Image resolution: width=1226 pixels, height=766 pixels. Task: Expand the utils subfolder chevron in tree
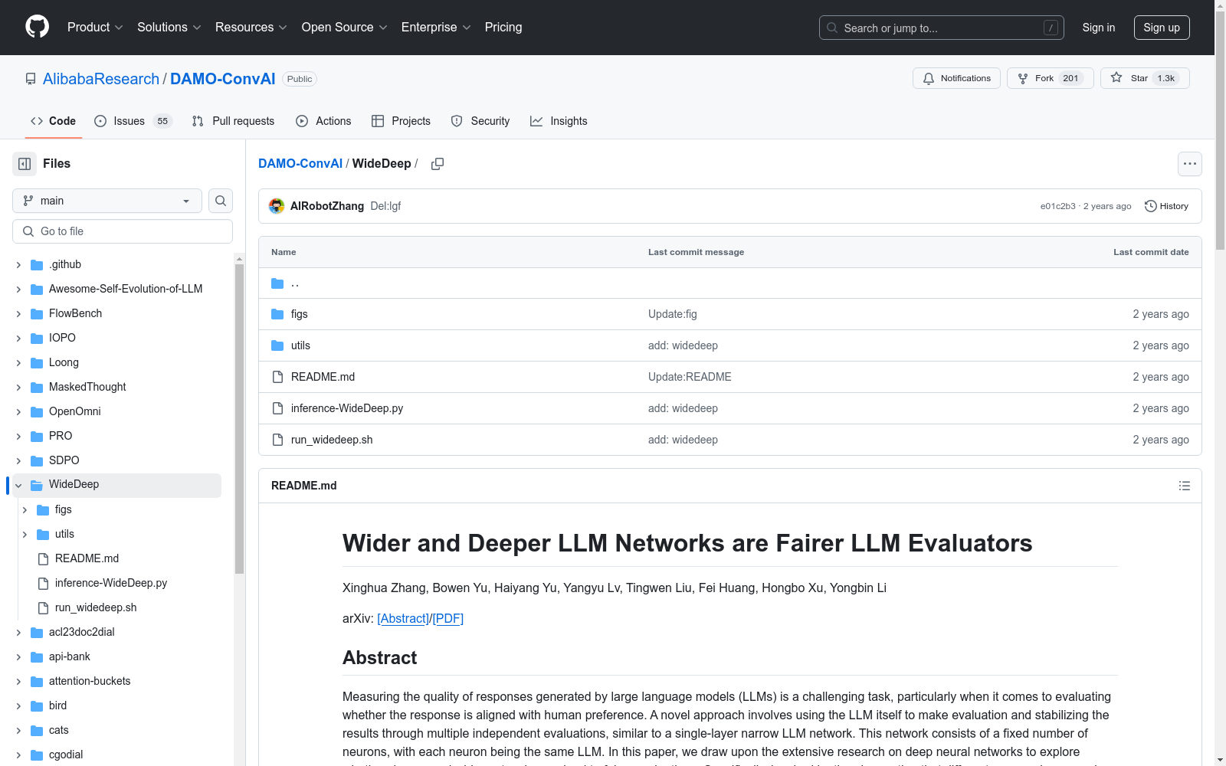click(25, 535)
